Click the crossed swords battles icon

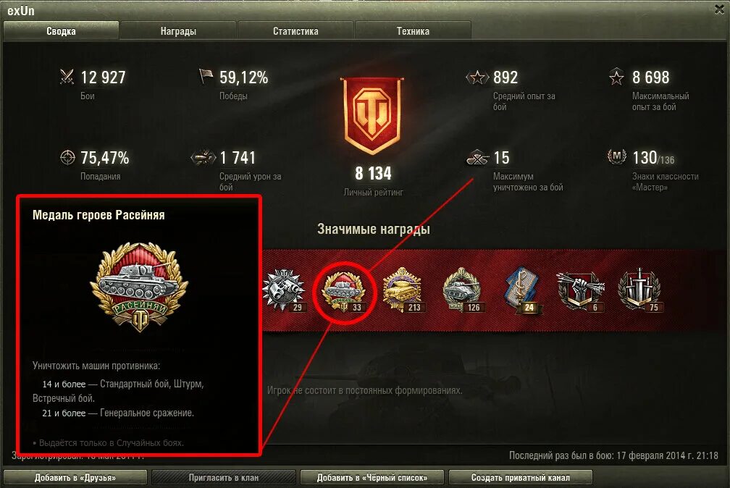click(67, 76)
